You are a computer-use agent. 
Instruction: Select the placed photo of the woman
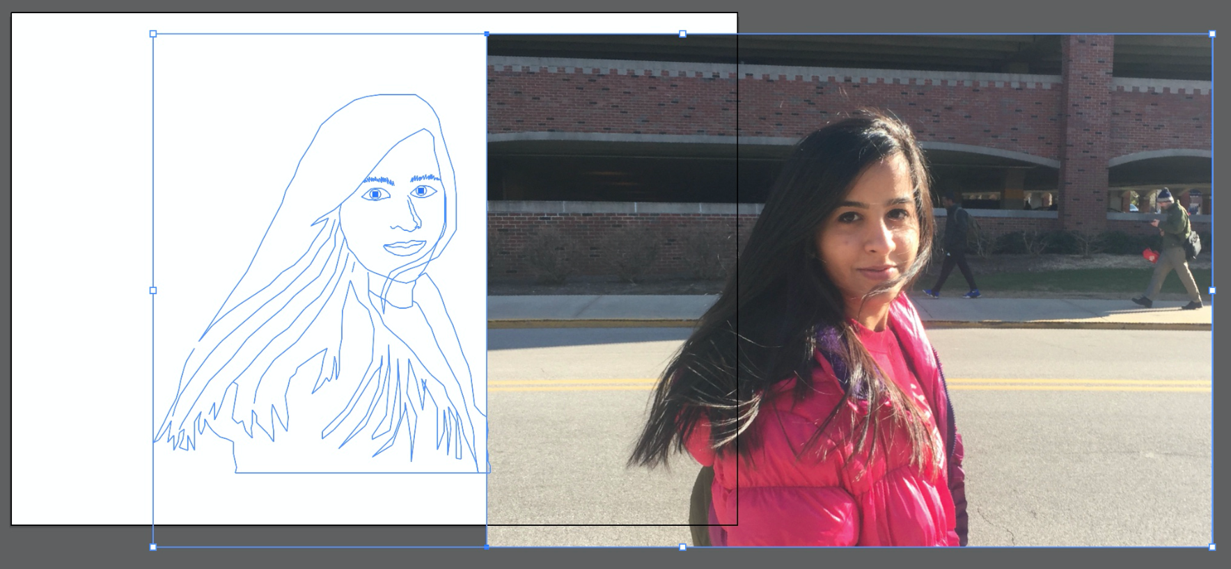click(x=849, y=290)
